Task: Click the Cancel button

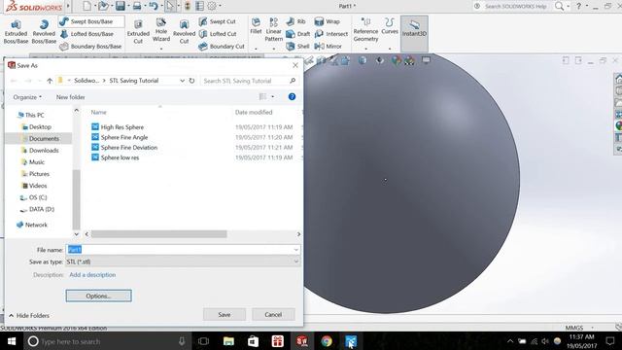Action: coord(273,314)
